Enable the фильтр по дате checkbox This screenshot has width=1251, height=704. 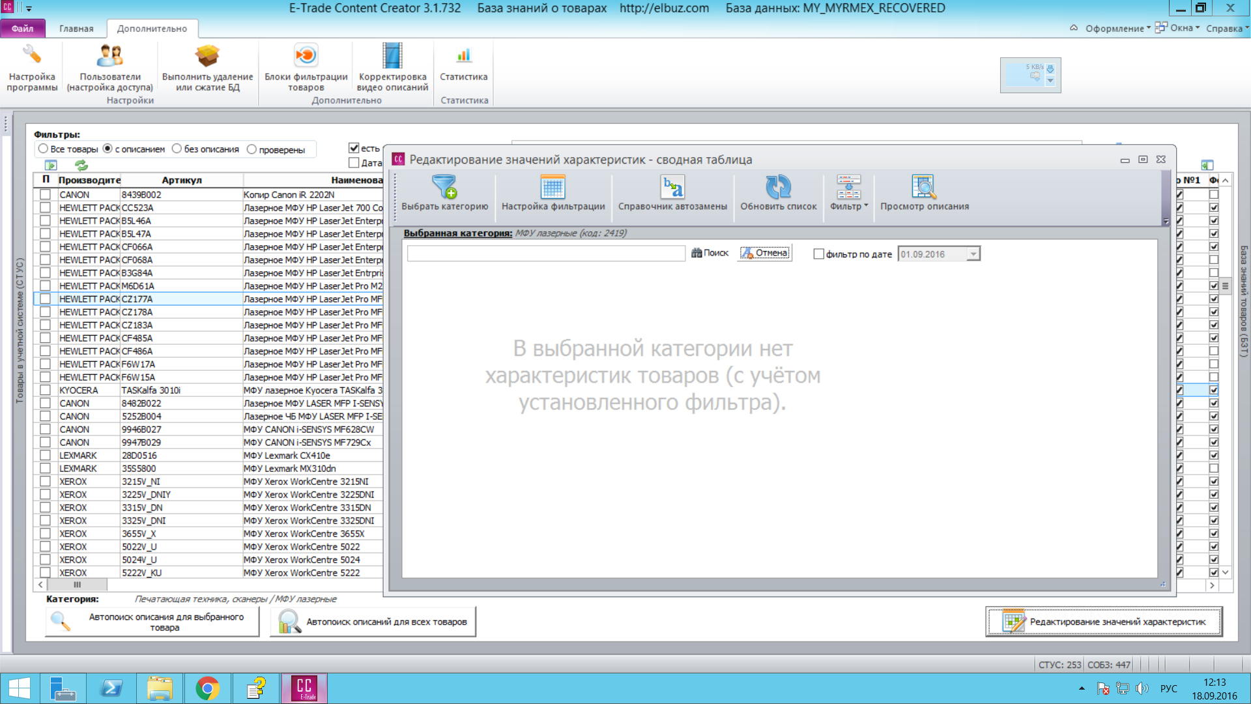[x=819, y=254]
